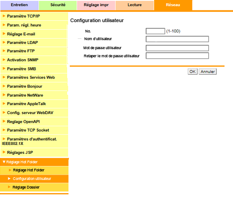
Task: Open Config. serveur WebDAV
Action: (x=34, y=113)
